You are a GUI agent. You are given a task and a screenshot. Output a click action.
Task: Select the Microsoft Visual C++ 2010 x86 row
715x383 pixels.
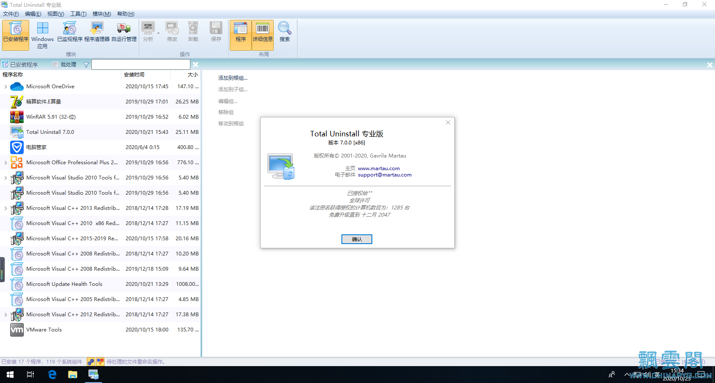point(100,223)
